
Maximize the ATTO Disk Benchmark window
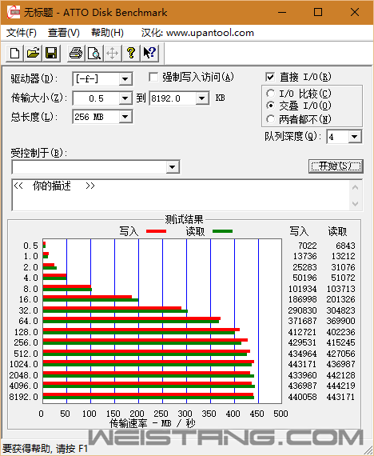point(318,12)
